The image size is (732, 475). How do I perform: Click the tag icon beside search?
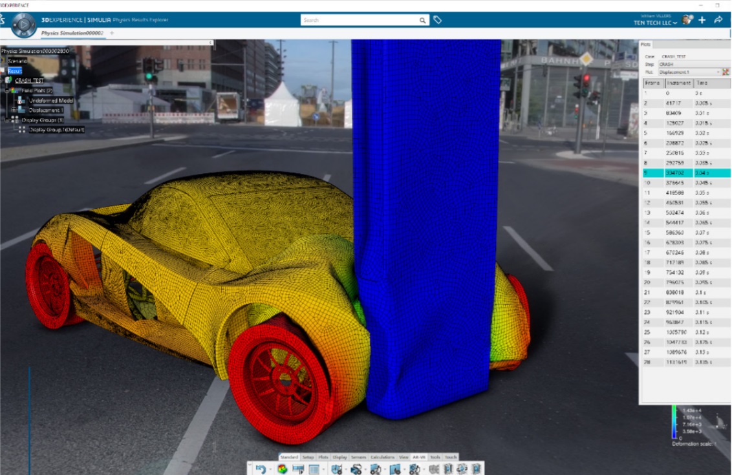tap(438, 20)
